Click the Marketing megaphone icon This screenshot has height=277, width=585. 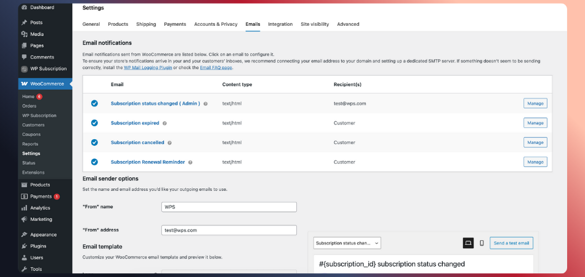24,219
